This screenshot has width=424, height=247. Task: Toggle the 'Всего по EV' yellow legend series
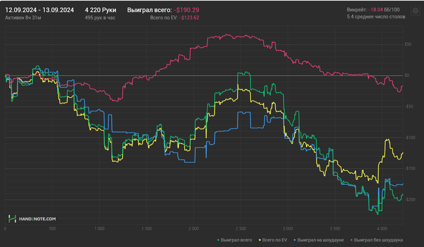click(273, 240)
